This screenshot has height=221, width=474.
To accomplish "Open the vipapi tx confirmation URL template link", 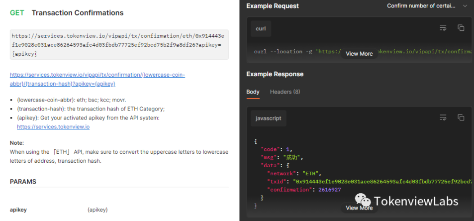I will [97, 79].
